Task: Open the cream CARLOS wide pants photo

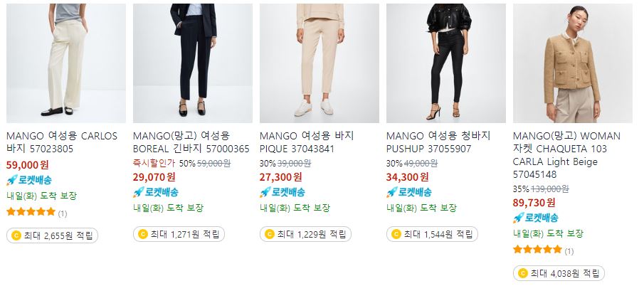Action: pyautogui.click(x=66, y=63)
